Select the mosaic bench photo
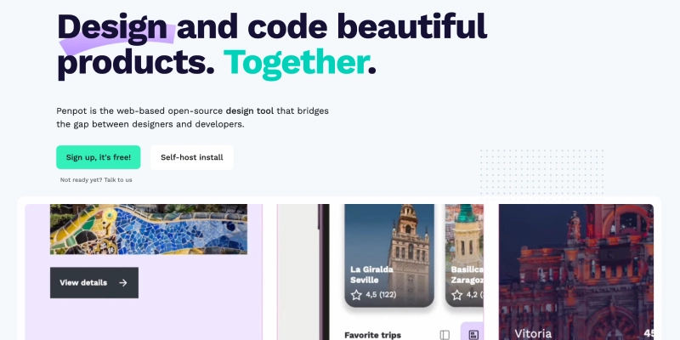Screen dimensions: 680x340 click(x=149, y=229)
